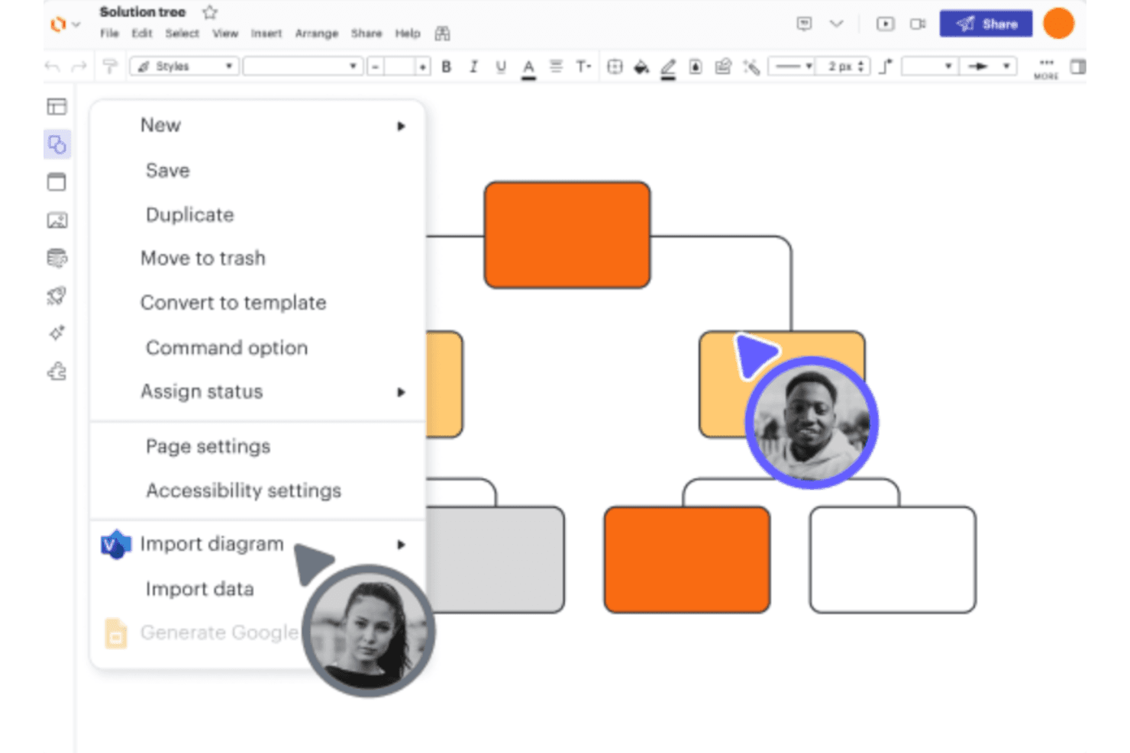Star the Solution tree document
The height and width of the screenshot is (753, 1130).
[210, 12]
